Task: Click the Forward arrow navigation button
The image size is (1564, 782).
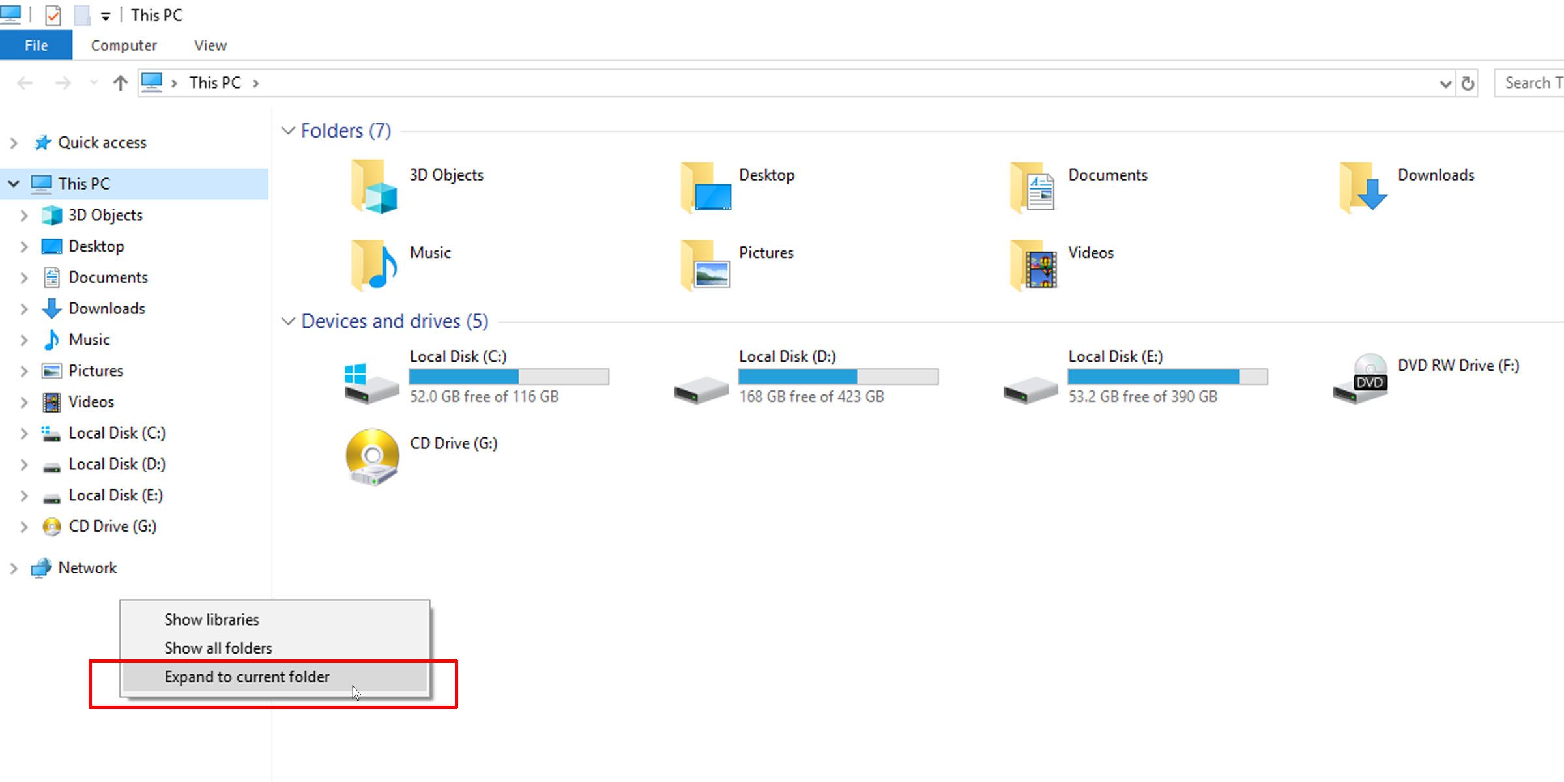Action: tap(63, 83)
